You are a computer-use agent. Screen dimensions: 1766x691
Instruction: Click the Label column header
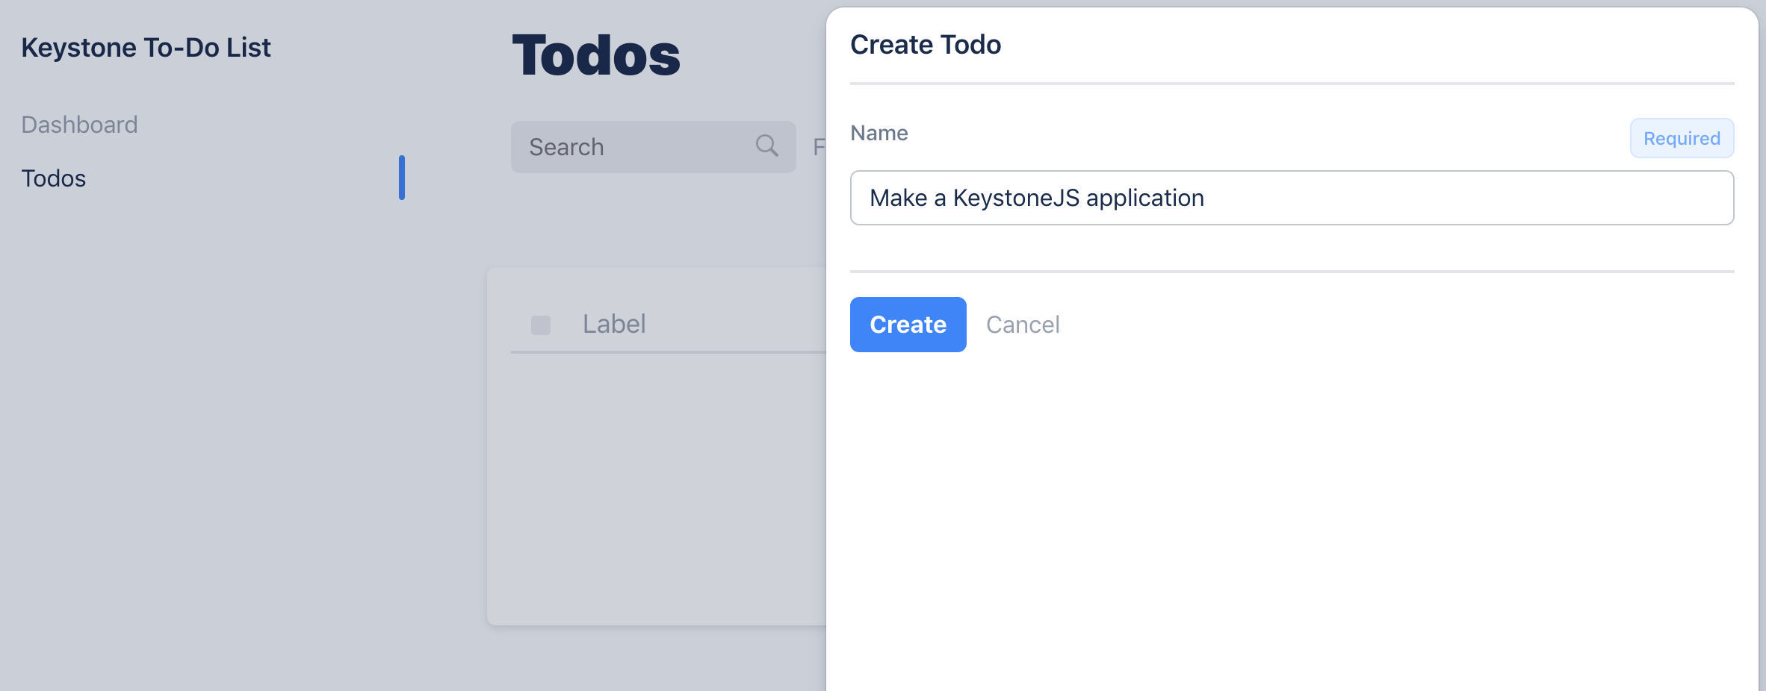(614, 324)
